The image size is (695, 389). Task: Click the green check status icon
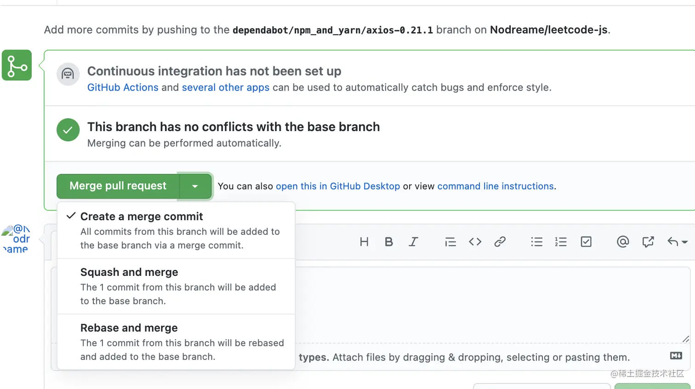[x=68, y=130]
